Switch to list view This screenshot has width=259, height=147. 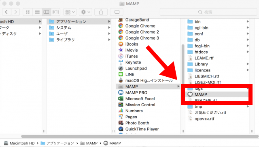[37, 12]
